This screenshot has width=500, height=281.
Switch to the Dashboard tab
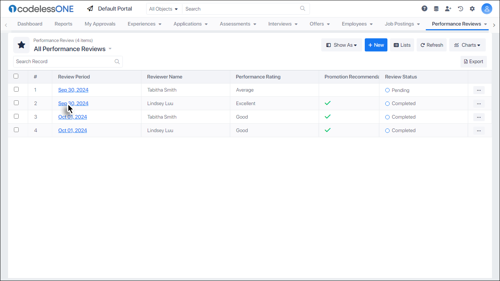point(30,24)
